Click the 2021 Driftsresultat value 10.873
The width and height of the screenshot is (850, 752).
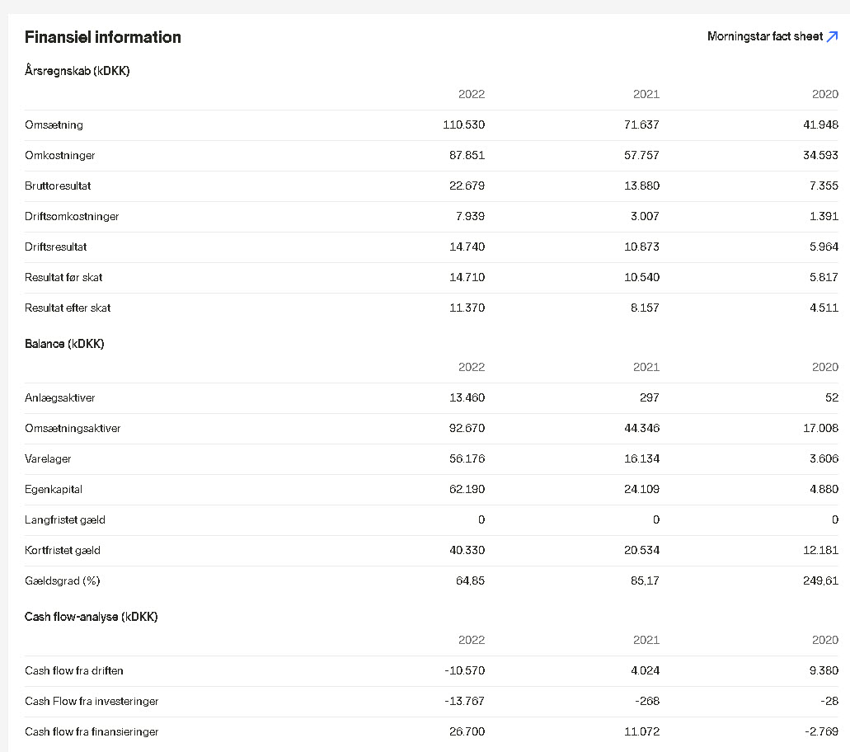pos(642,247)
